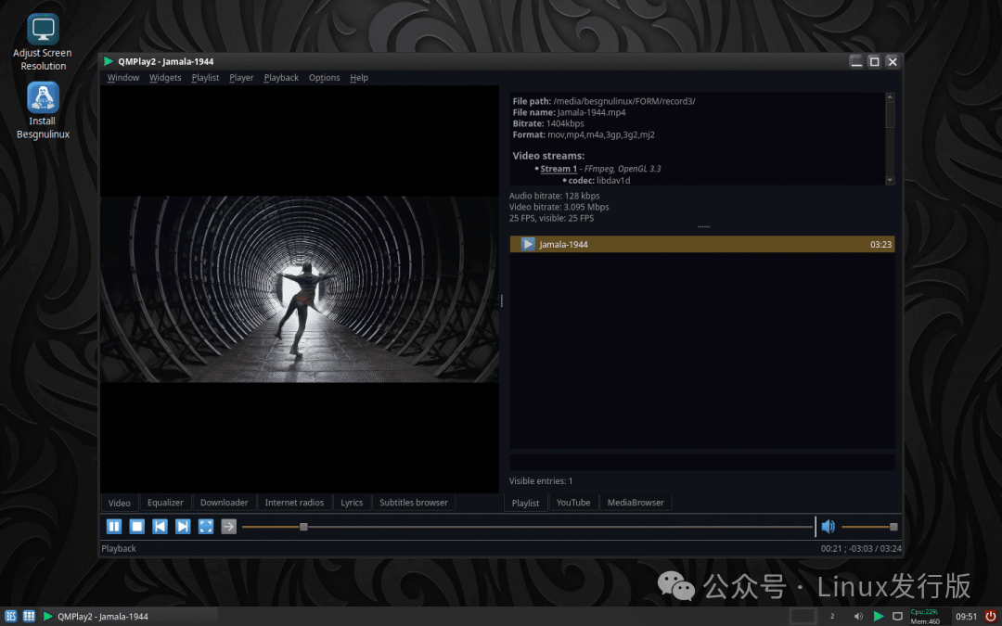This screenshot has height=626, width=1002.
Task: Open the Widgets menu
Action: (165, 77)
